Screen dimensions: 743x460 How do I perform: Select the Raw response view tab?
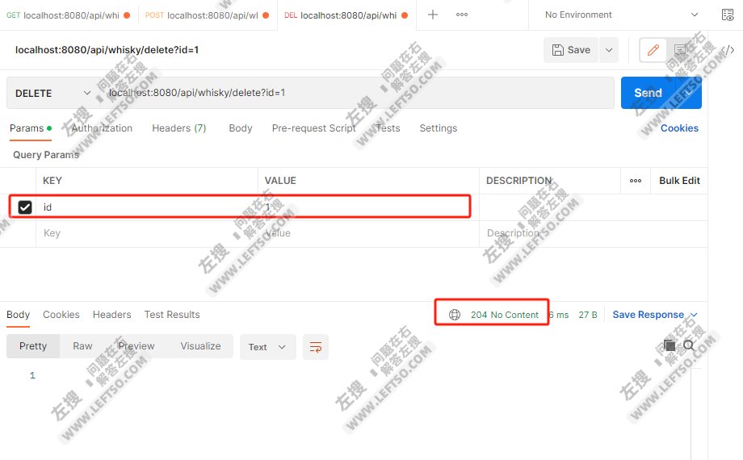[x=82, y=346]
